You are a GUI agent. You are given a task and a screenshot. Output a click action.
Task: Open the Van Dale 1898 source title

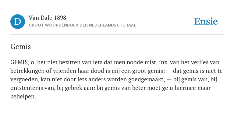(47, 18)
